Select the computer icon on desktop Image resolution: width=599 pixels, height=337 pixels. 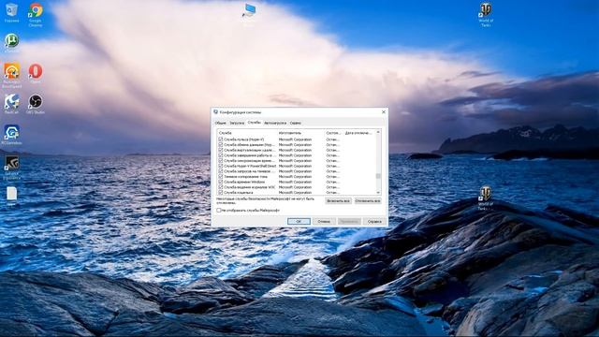pos(249,11)
